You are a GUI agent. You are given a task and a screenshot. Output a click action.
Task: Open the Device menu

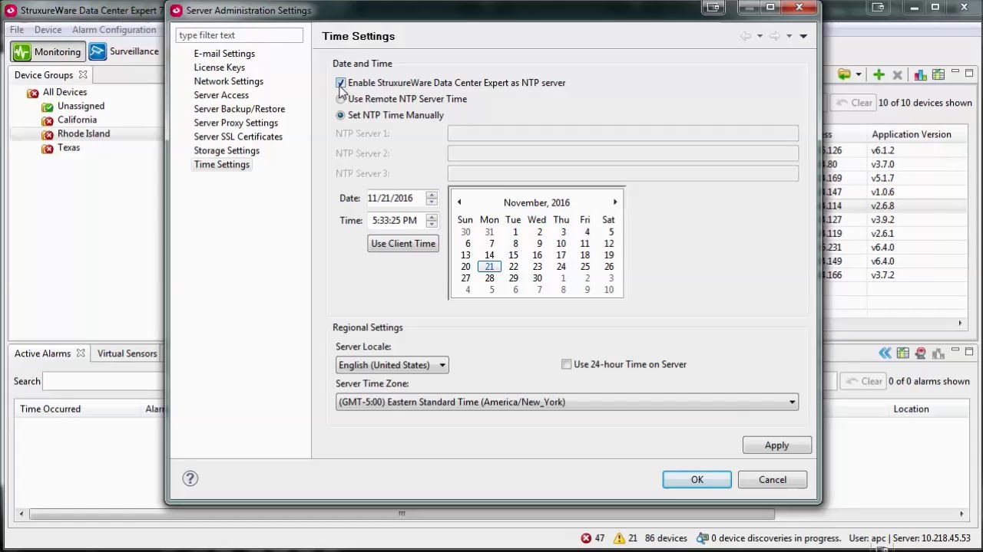point(48,30)
